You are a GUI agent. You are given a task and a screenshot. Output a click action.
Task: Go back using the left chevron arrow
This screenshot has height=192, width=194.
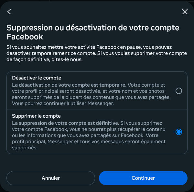[9, 12]
